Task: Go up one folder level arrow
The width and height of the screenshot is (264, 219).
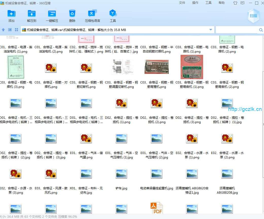Action: [x=3, y=30]
